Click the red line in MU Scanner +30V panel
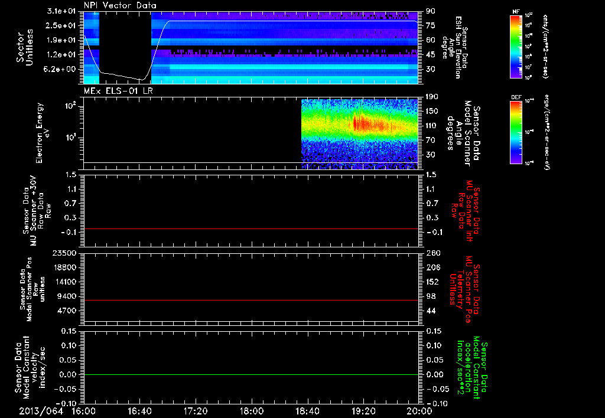The width and height of the screenshot is (605, 418). pos(251,228)
